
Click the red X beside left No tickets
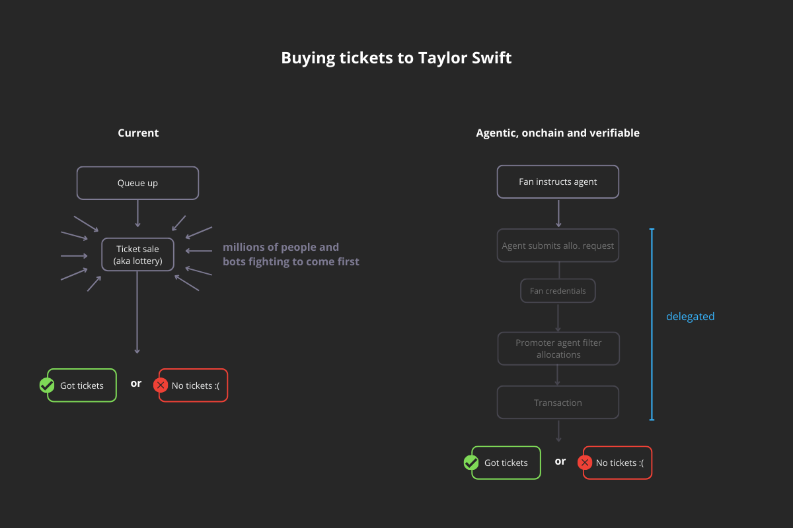[161, 385]
